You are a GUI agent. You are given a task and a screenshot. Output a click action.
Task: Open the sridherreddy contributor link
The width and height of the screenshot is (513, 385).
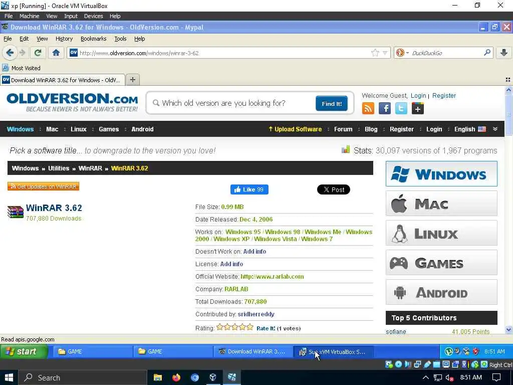click(x=256, y=314)
